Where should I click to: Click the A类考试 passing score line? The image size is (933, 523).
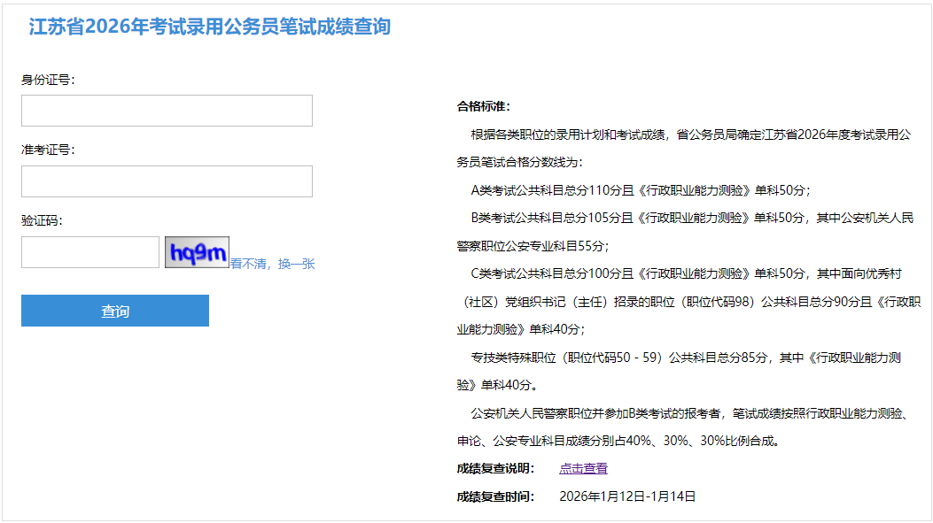(640, 190)
